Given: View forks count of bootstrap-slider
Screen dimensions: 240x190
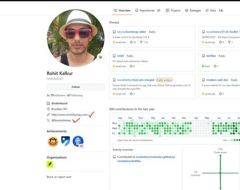Looking at the screenshot, I should [144, 42].
